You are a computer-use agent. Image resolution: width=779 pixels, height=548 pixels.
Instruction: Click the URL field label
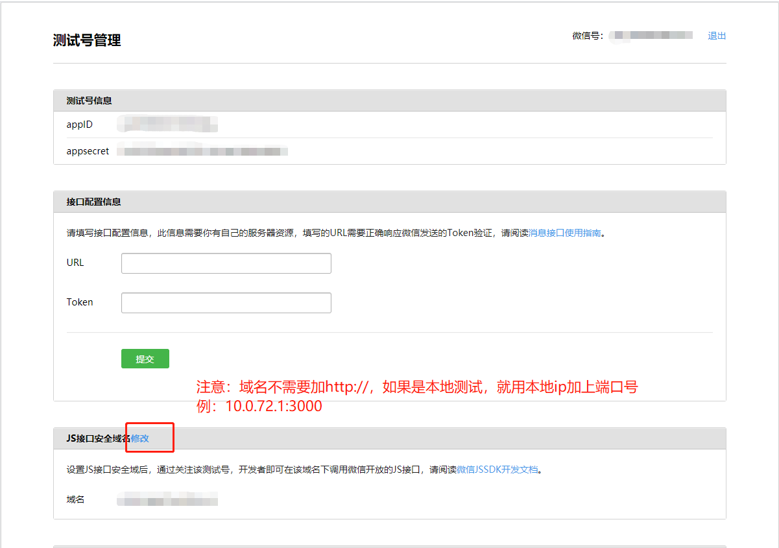[75, 263]
